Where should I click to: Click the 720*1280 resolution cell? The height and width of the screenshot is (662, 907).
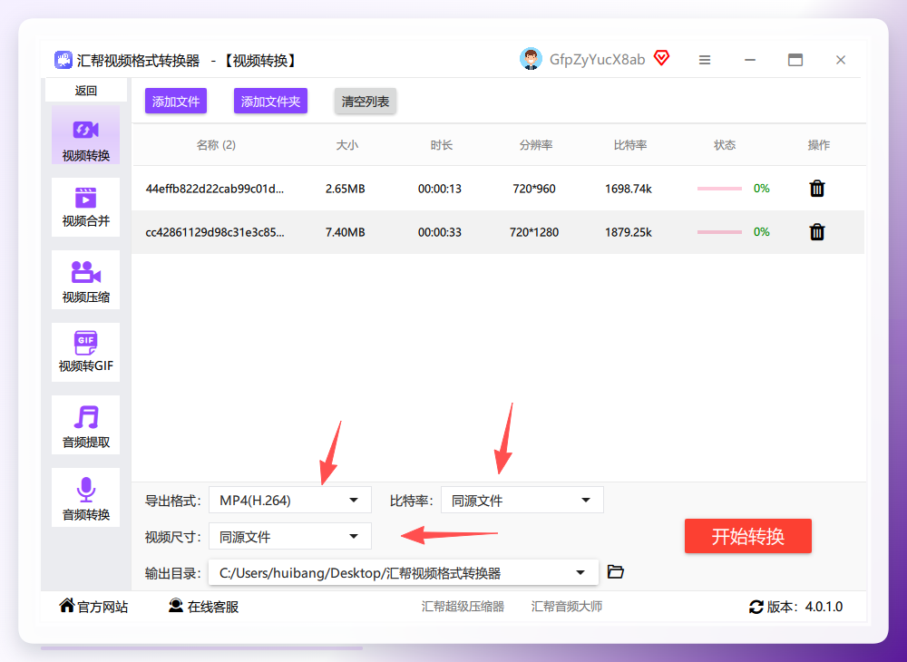click(534, 232)
